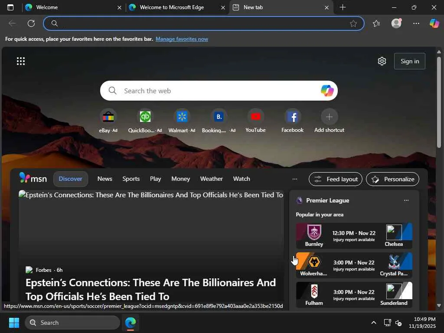Open Premier League card options menu
Screen dimensions: 444x333
click(x=406, y=200)
